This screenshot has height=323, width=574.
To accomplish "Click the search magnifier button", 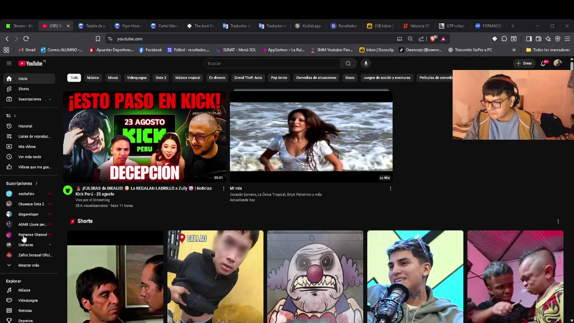I will point(348,63).
